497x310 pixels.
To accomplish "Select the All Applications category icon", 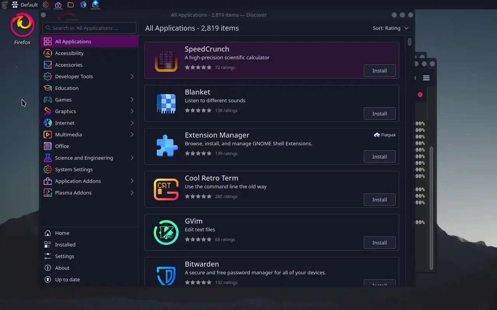I will click(48, 41).
